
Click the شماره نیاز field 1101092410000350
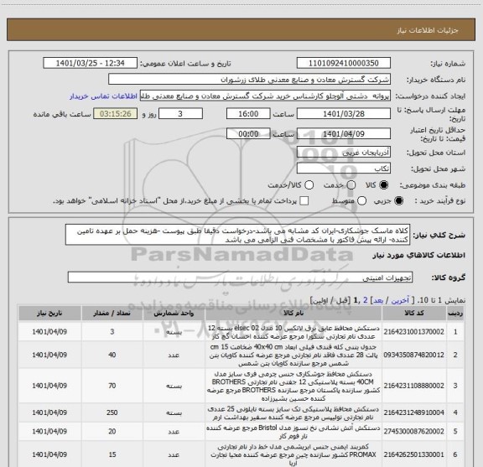(x=344, y=63)
